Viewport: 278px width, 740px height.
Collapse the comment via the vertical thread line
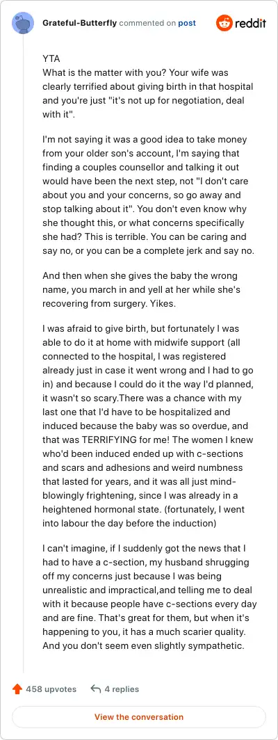point(23,354)
